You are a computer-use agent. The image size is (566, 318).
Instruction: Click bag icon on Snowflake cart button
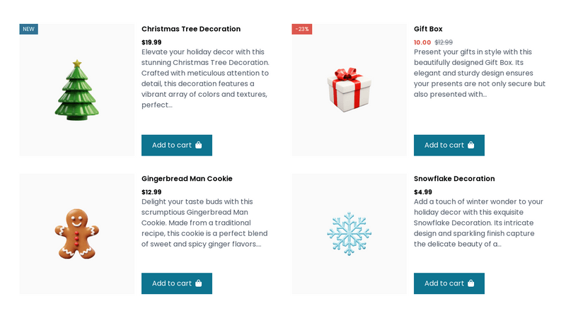click(x=471, y=283)
